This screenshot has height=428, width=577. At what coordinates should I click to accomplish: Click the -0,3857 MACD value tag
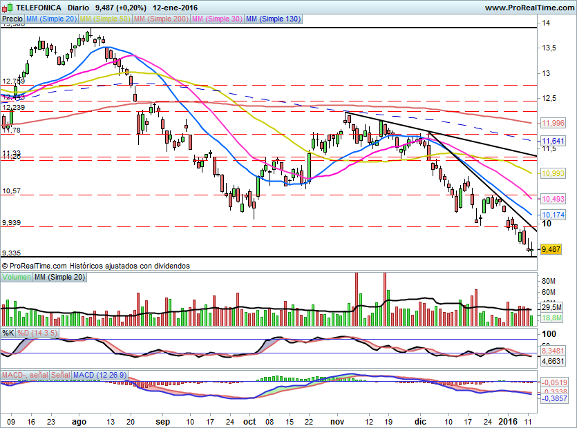pyautogui.click(x=554, y=398)
